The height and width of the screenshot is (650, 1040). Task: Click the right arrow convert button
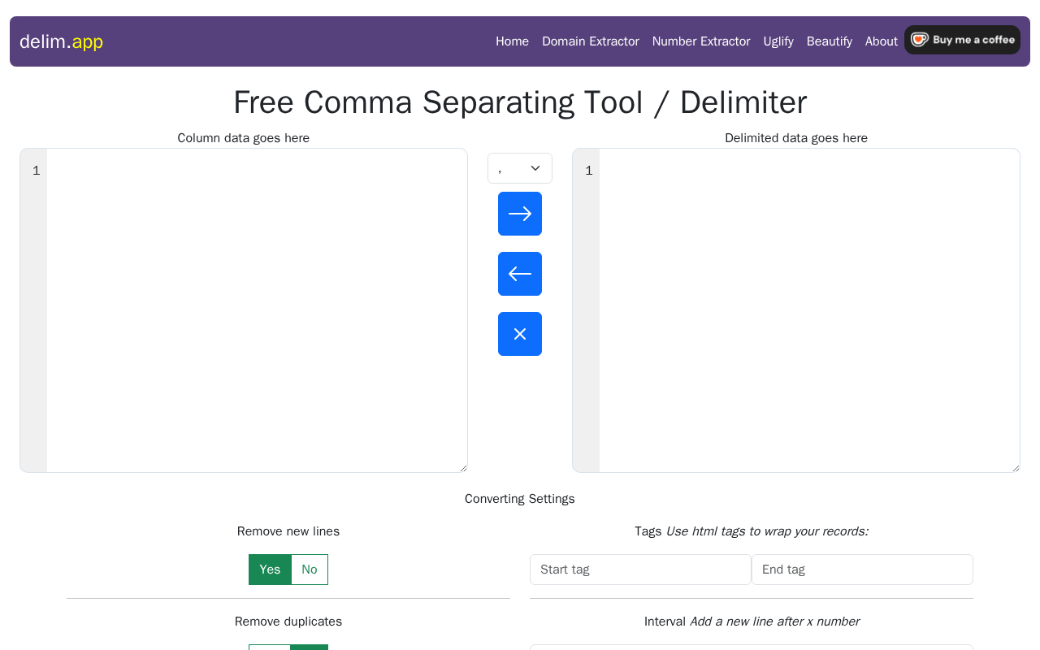click(x=520, y=214)
